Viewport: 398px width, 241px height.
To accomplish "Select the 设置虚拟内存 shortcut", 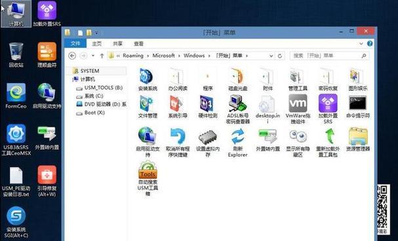I will click(x=208, y=142).
